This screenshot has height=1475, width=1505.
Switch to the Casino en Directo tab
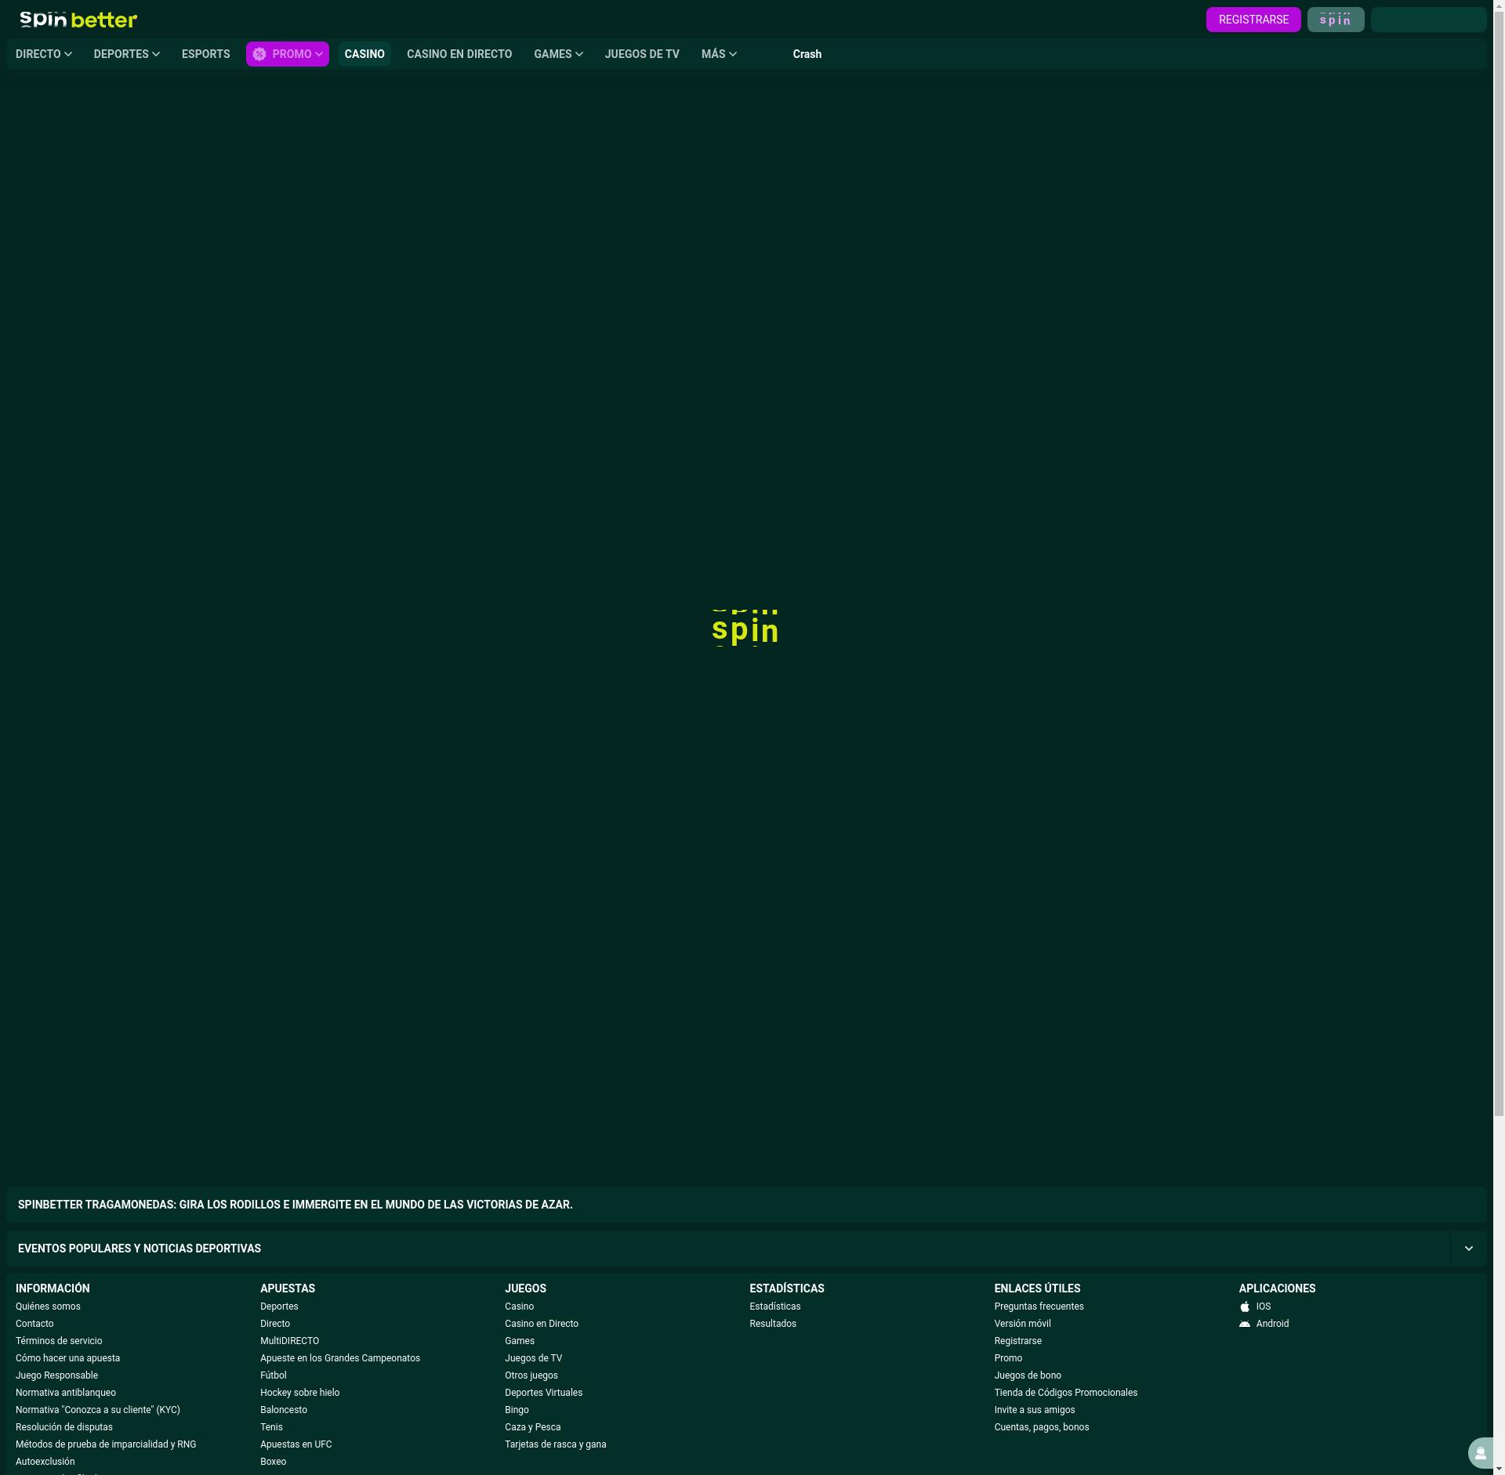pyautogui.click(x=459, y=54)
